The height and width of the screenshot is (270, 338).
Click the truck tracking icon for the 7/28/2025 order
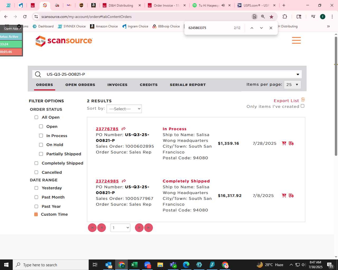tap(291, 143)
